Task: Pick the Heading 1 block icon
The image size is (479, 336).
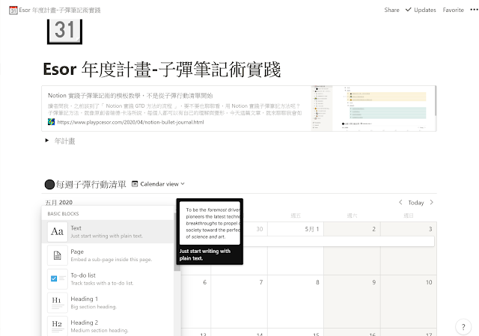Action: 57,303
